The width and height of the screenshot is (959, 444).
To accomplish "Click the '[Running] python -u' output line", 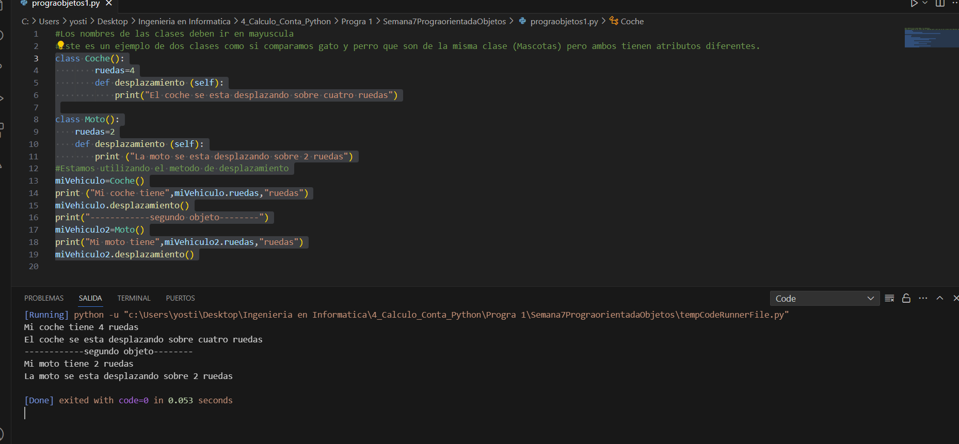I will click(x=407, y=315).
